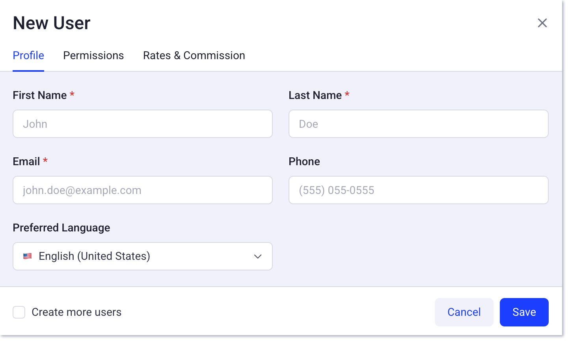Enable the Create more users checkbox
Viewport: 570px width, 343px height.
[x=19, y=312]
